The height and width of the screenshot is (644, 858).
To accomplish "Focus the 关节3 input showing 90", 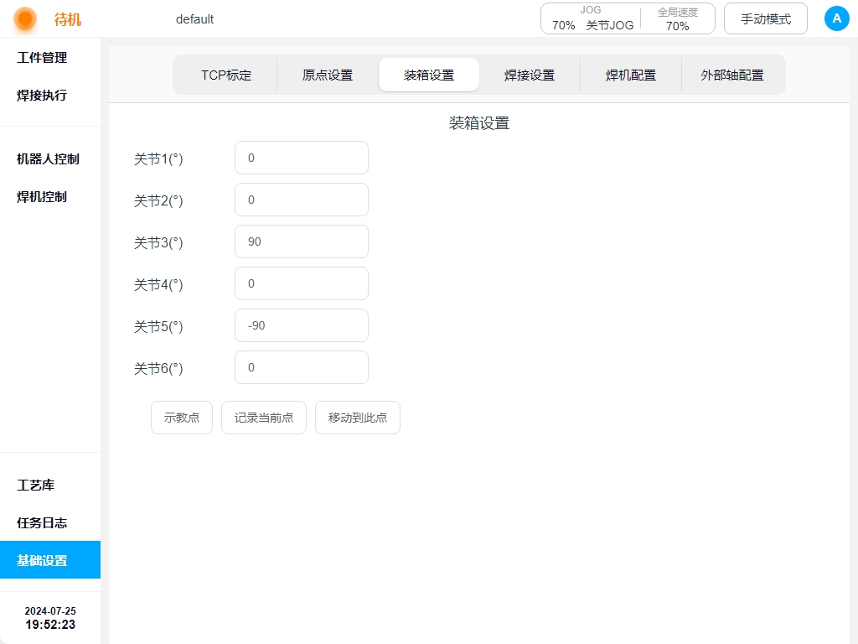I will 301,241.
